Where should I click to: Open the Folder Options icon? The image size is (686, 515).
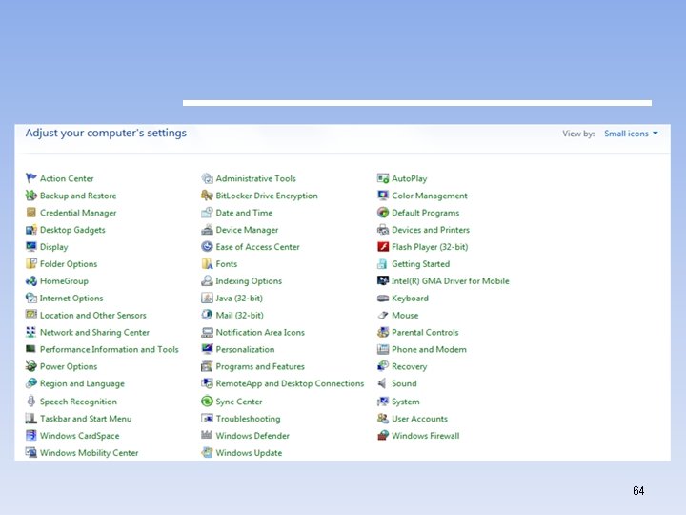tap(31, 263)
